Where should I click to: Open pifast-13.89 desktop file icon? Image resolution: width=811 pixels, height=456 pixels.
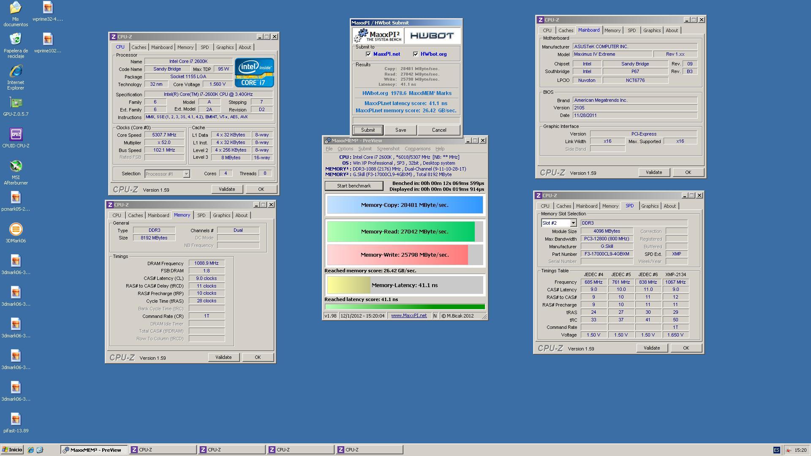click(x=16, y=423)
